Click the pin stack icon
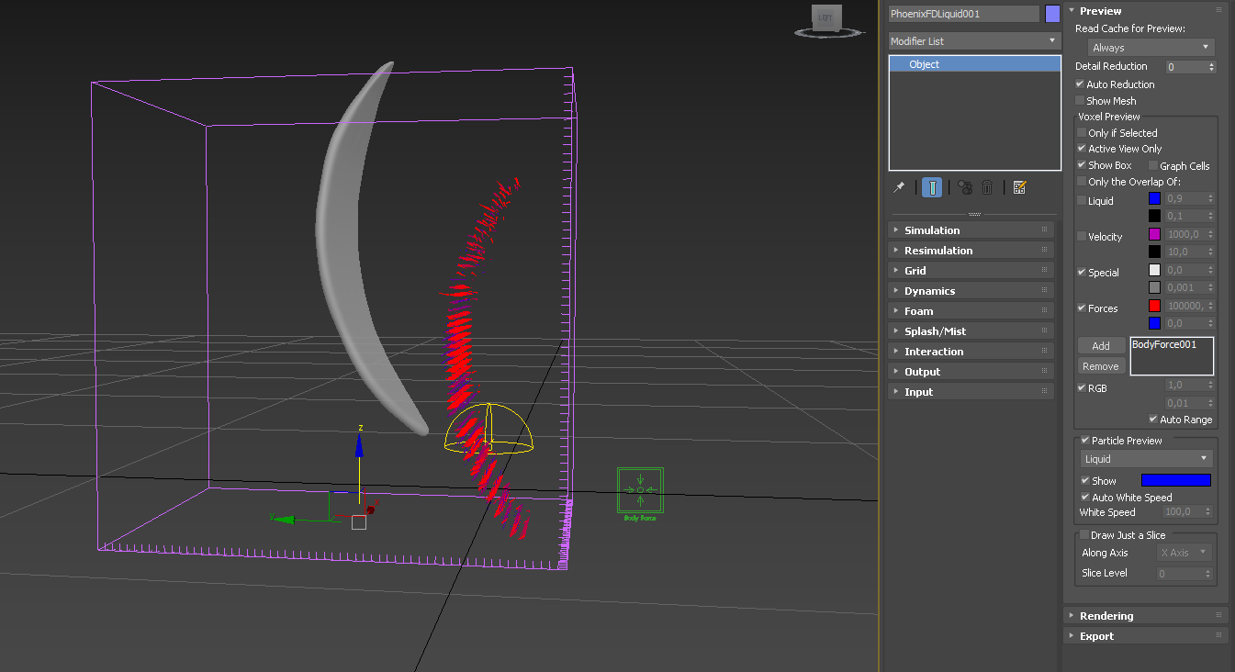Image resolution: width=1235 pixels, height=672 pixels. coord(899,187)
